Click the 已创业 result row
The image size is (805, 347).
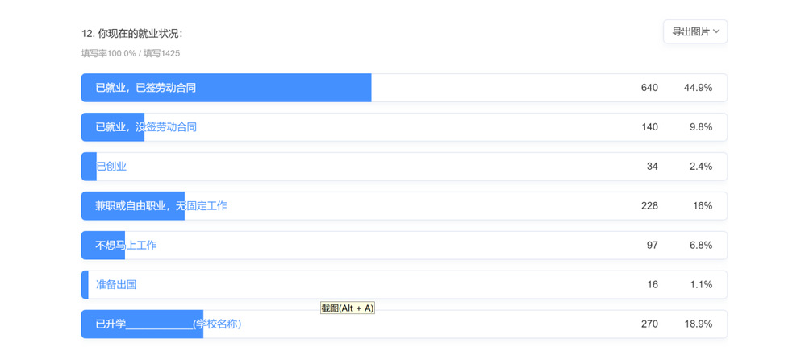pyautogui.click(x=404, y=167)
